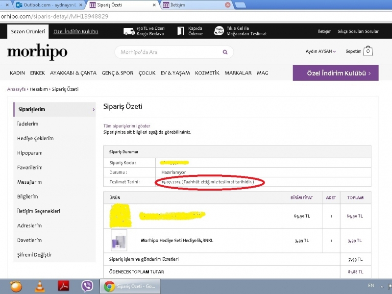Open the shopping bag cart icon
The height and width of the screenshot is (294, 392).
(368, 51)
